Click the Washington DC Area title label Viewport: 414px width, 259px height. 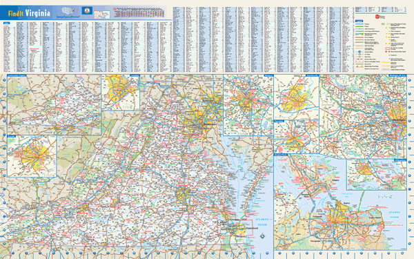tap(397, 75)
